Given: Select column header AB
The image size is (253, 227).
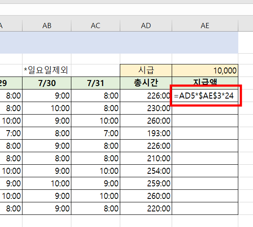Looking at the screenshot, I should tap(47, 26).
